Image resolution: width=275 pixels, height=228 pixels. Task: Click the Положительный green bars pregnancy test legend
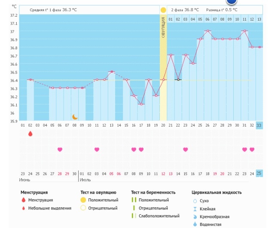pos(134,200)
